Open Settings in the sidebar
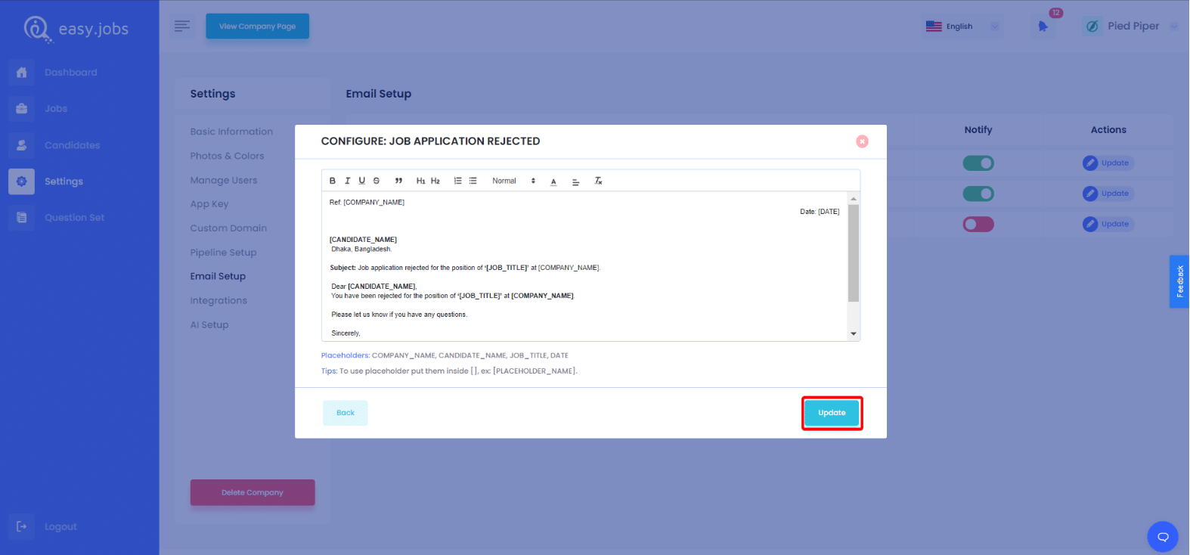 coord(64,181)
